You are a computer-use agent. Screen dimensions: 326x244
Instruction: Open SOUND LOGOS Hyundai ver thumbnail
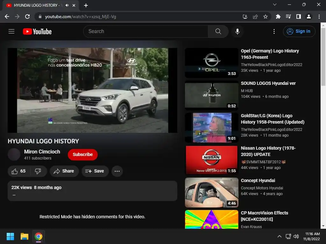[x=211, y=95]
